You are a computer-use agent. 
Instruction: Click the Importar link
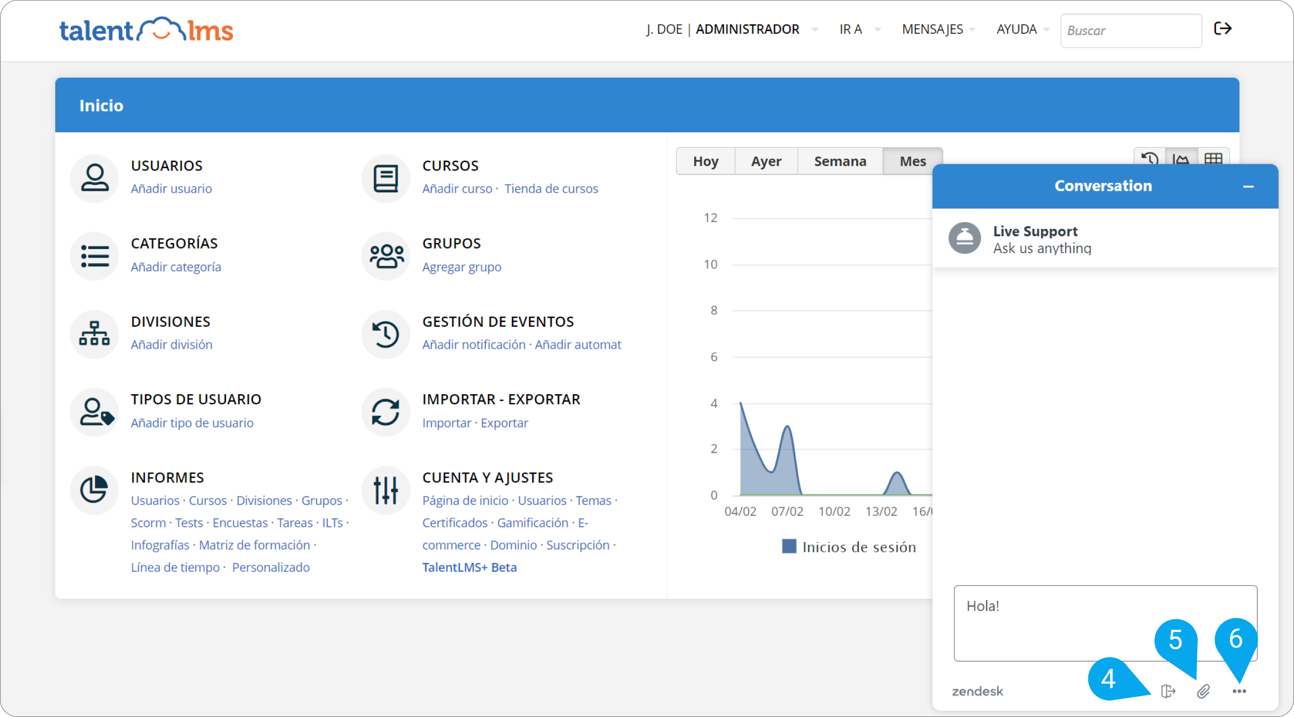click(447, 422)
